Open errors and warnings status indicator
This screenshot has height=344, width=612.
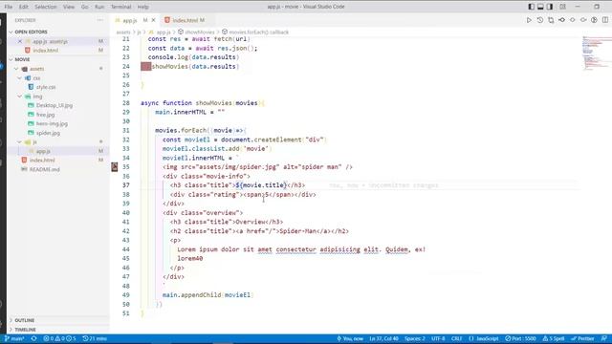tap(59, 338)
